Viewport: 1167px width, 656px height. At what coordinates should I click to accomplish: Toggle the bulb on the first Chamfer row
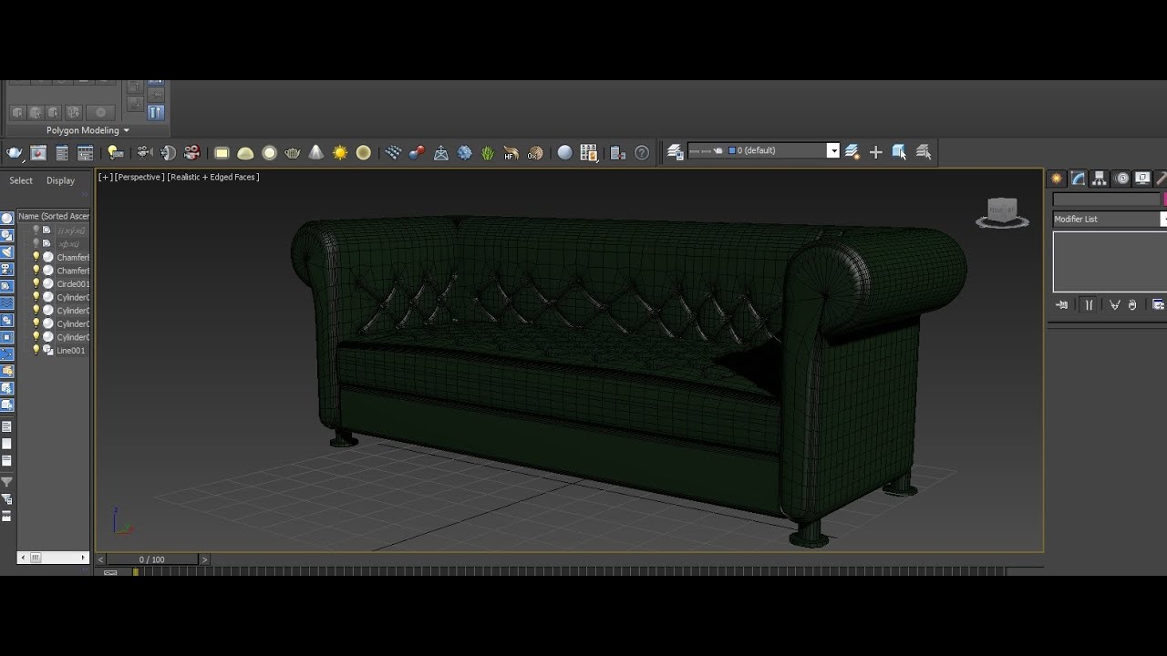coord(36,258)
